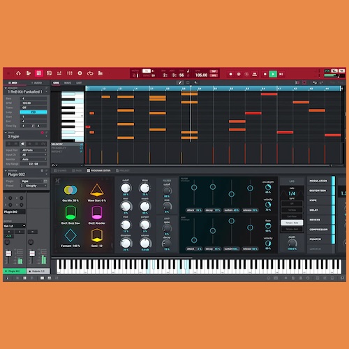Open the Input Port All Ports dropdown
This screenshot has height=349, width=349.
click(x=34, y=150)
